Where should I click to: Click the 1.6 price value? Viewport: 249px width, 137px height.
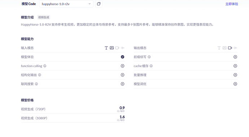pos(122,117)
